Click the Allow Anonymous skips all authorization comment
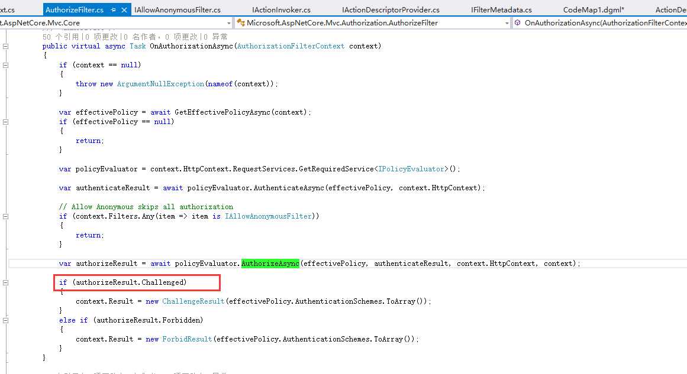The image size is (687, 374). click(146, 207)
